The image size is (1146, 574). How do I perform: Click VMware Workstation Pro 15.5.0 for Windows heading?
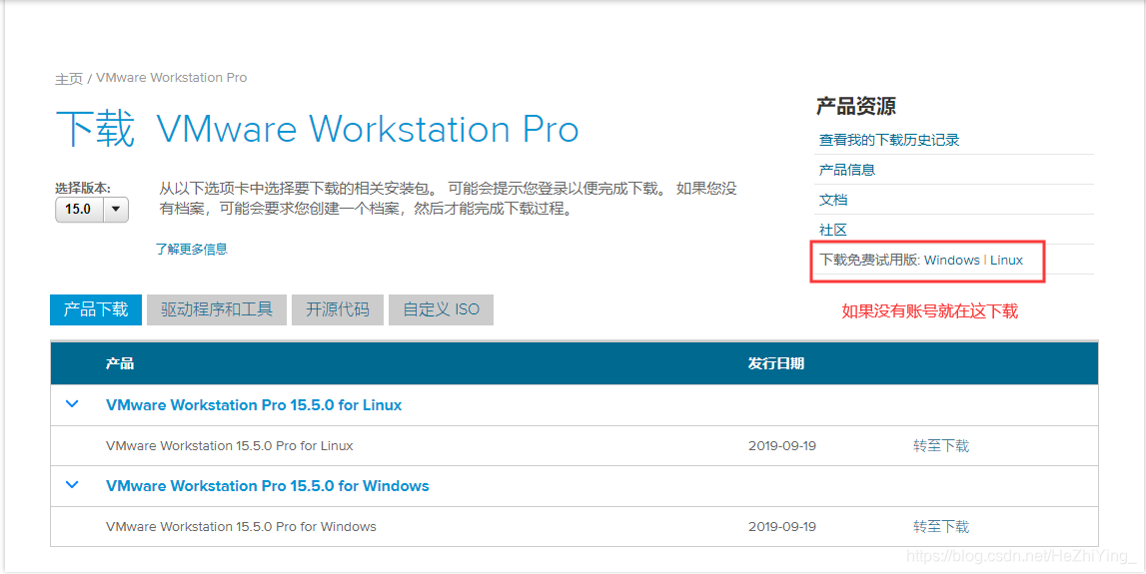point(268,485)
